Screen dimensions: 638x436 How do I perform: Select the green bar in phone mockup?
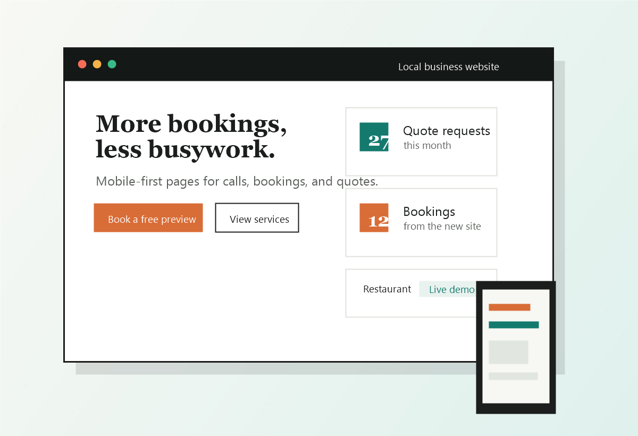click(x=514, y=325)
